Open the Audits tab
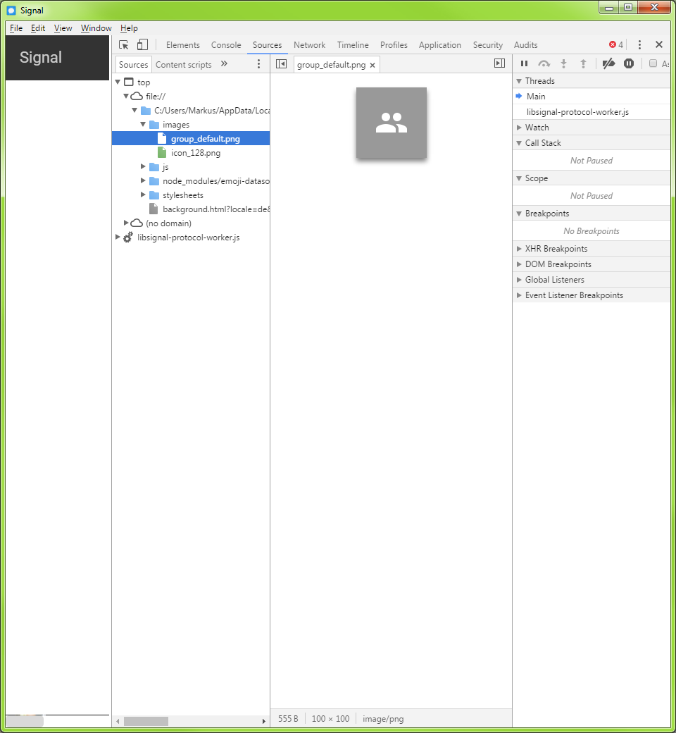The width and height of the screenshot is (676, 733). (525, 45)
